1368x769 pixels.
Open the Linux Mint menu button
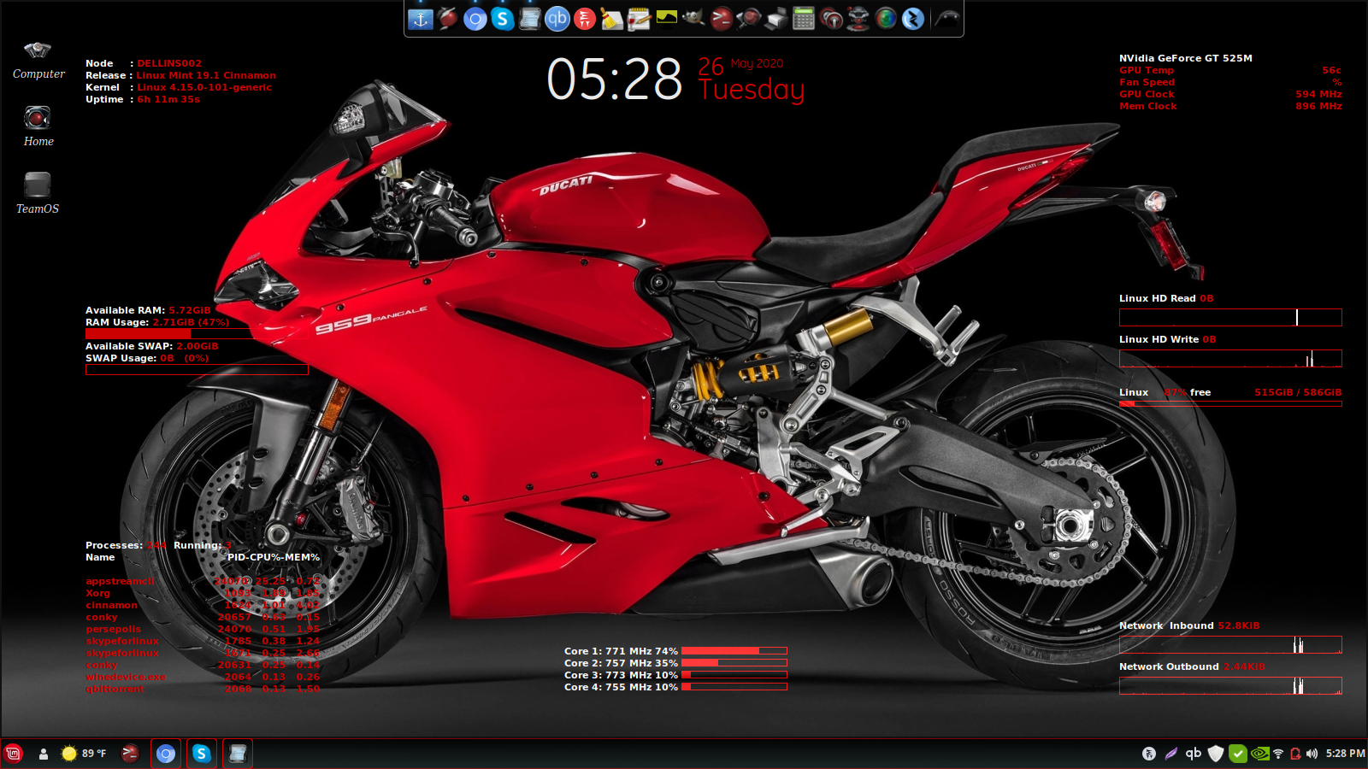[x=13, y=754]
